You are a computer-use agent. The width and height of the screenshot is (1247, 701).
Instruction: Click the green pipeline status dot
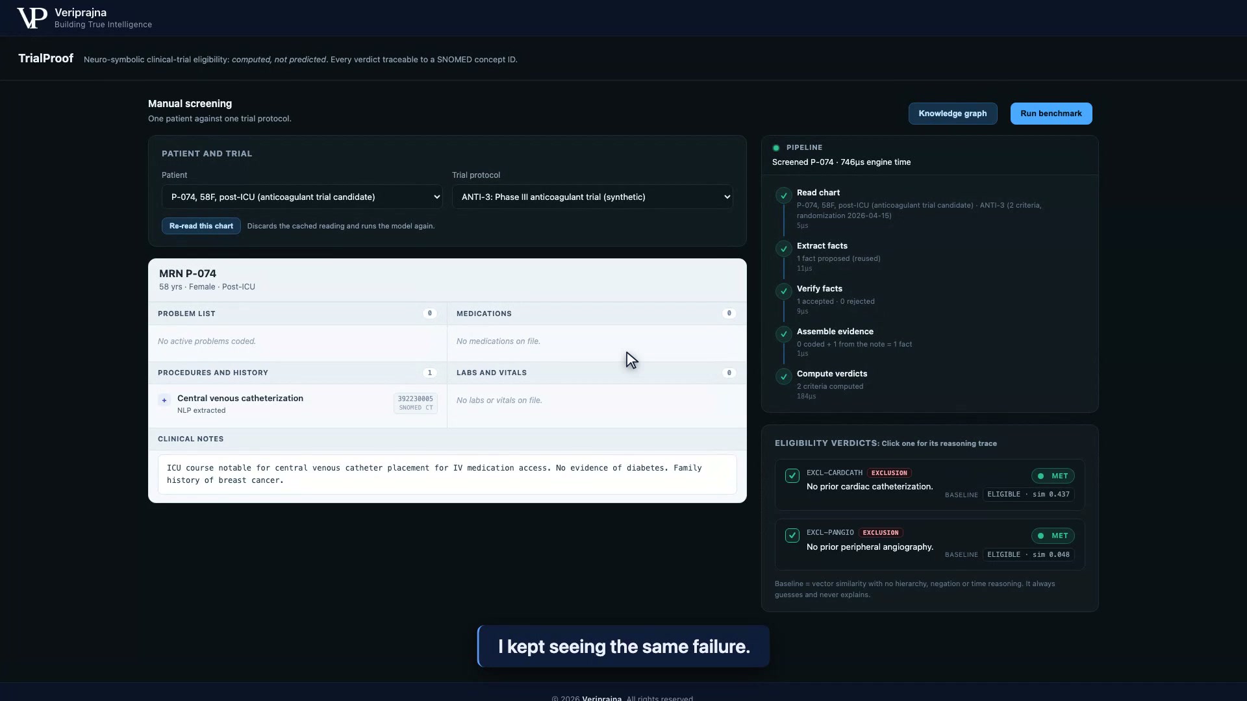(x=776, y=148)
